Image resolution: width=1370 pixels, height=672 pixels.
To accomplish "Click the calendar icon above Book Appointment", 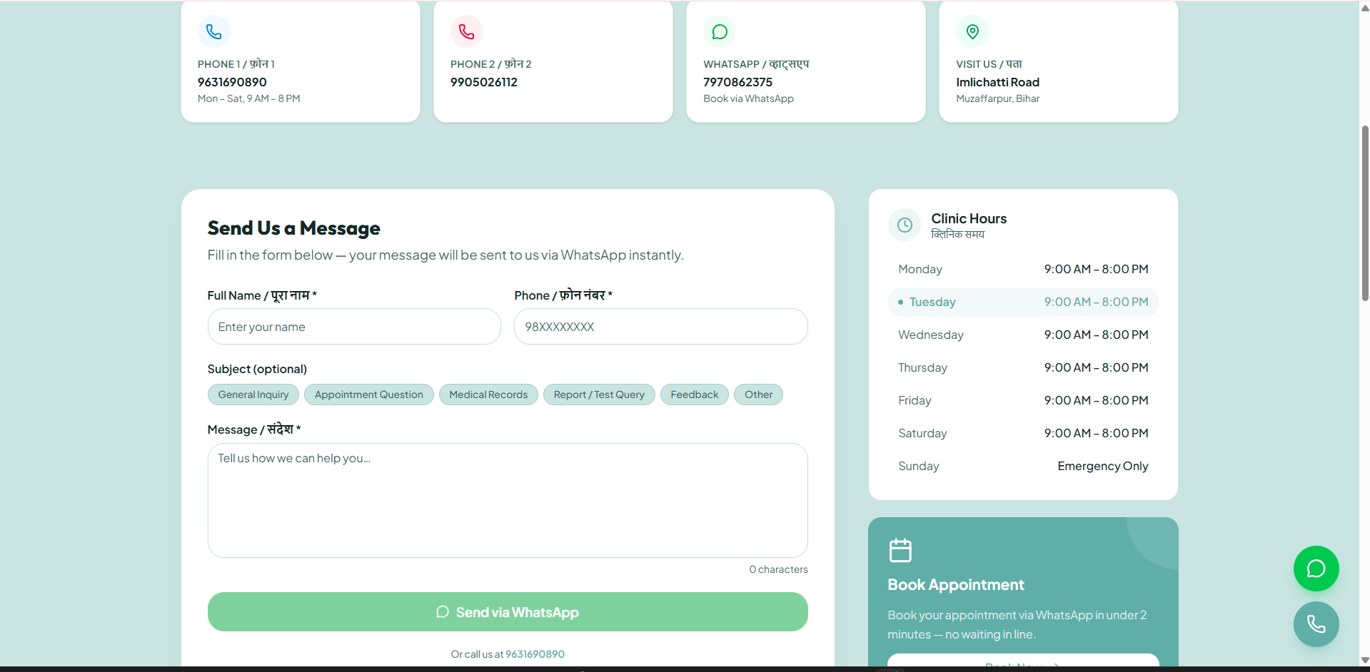I will (900, 550).
